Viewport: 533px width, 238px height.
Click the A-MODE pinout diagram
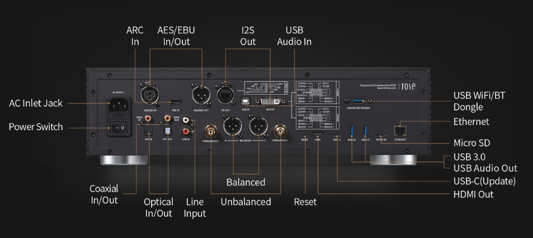316,92
